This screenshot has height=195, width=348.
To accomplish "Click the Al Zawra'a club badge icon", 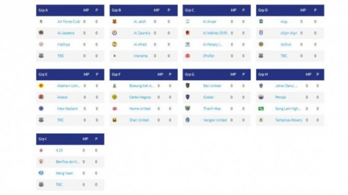I will (x=114, y=33).
